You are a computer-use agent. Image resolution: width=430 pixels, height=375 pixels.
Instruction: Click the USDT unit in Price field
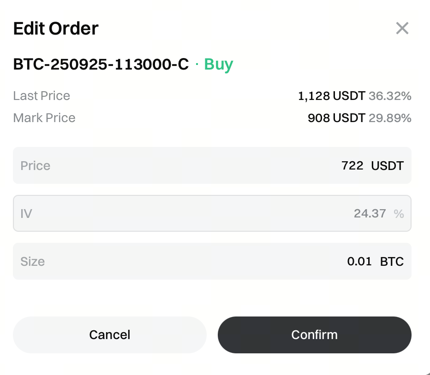[x=387, y=165]
